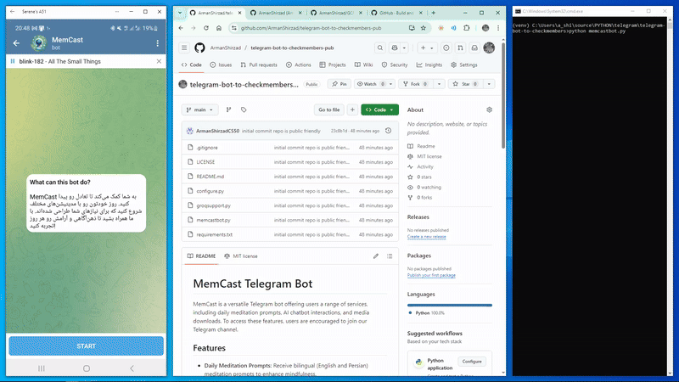Open repository Settings tab
This screenshot has height=382, width=679.
[463, 65]
